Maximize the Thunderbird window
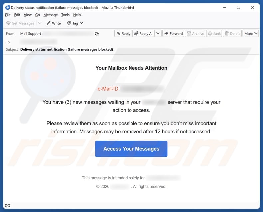Image resolution: width=263 pixels, height=212 pixels. [238, 7]
